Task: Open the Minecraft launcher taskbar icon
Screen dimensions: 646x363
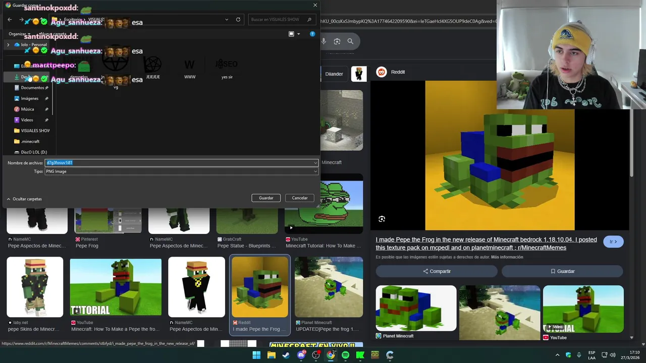Action: (375, 355)
